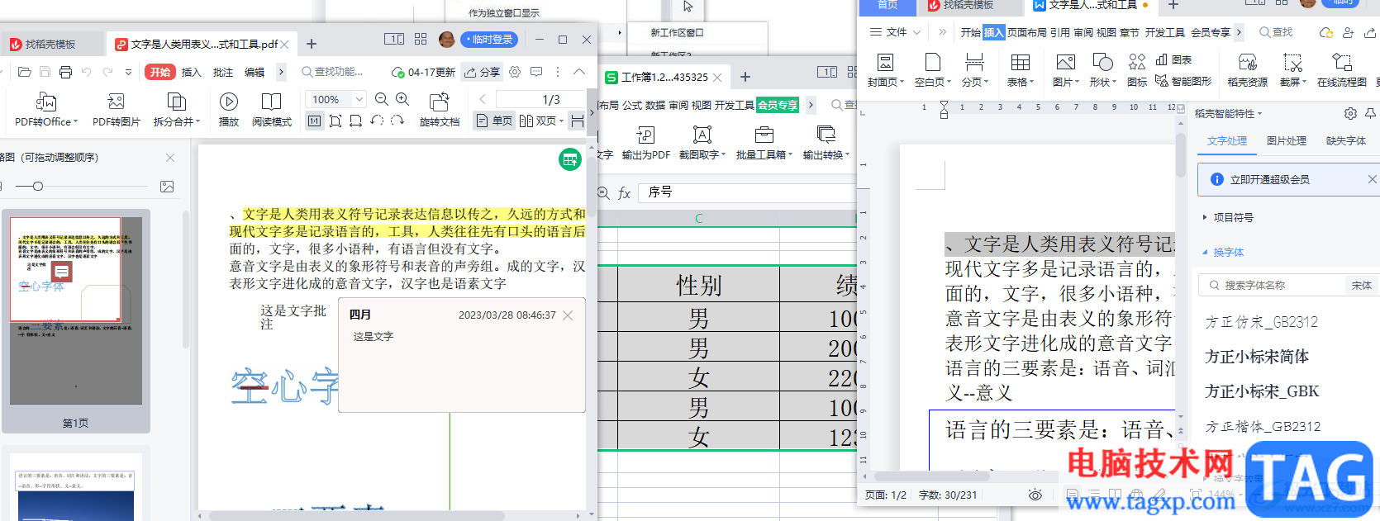Image resolution: width=1380 pixels, height=521 pixels.
Task: Open the settings gear in PDF window
Action: 515,72
